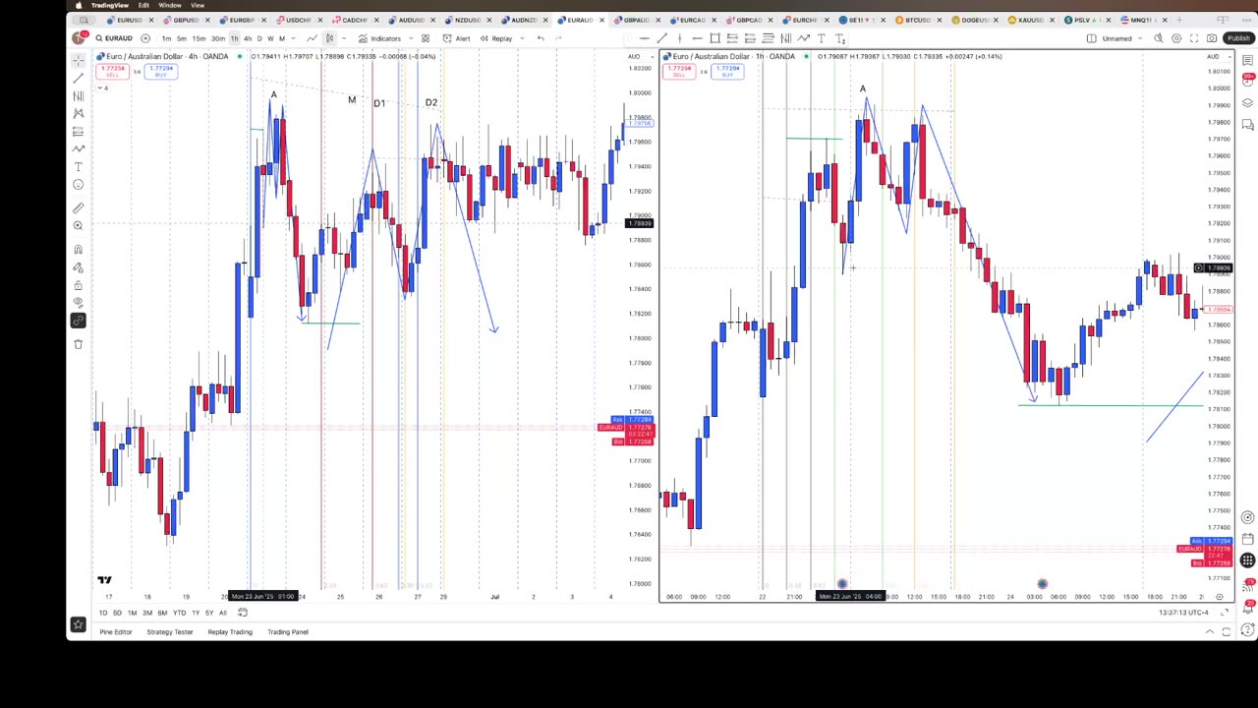Redo the last chart action

(x=559, y=38)
